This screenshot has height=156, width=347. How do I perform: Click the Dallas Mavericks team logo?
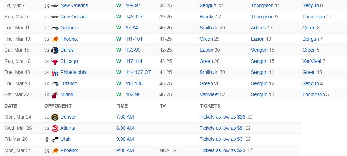55,50
